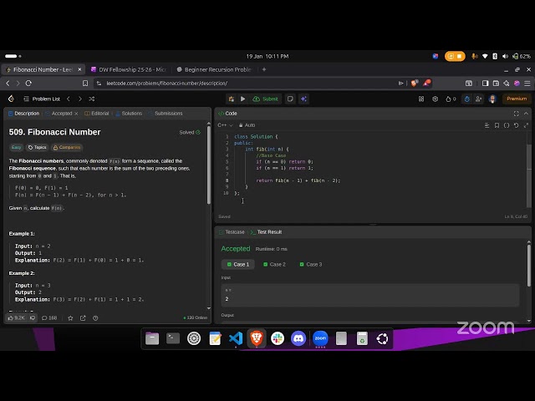
Task: Click the Solved status label
Action: 190,132
